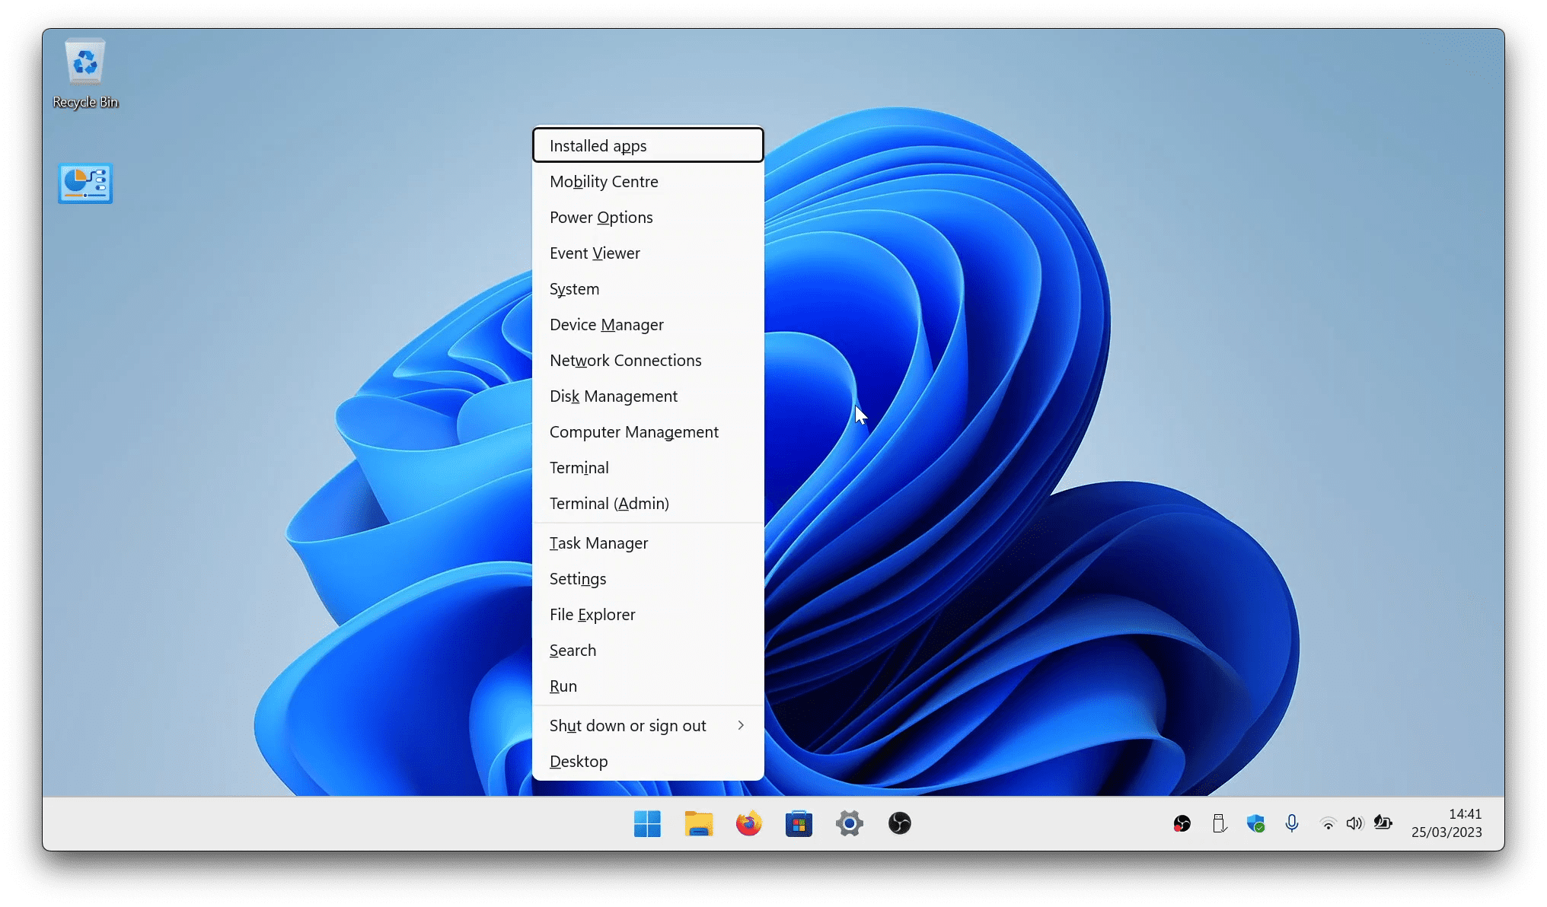The width and height of the screenshot is (1547, 907).
Task: Click the safely remove USB tray icon
Action: pos(1219,823)
